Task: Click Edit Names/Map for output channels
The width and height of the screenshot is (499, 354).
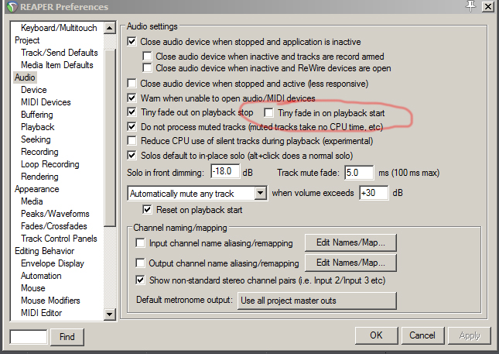Action: (x=350, y=263)
